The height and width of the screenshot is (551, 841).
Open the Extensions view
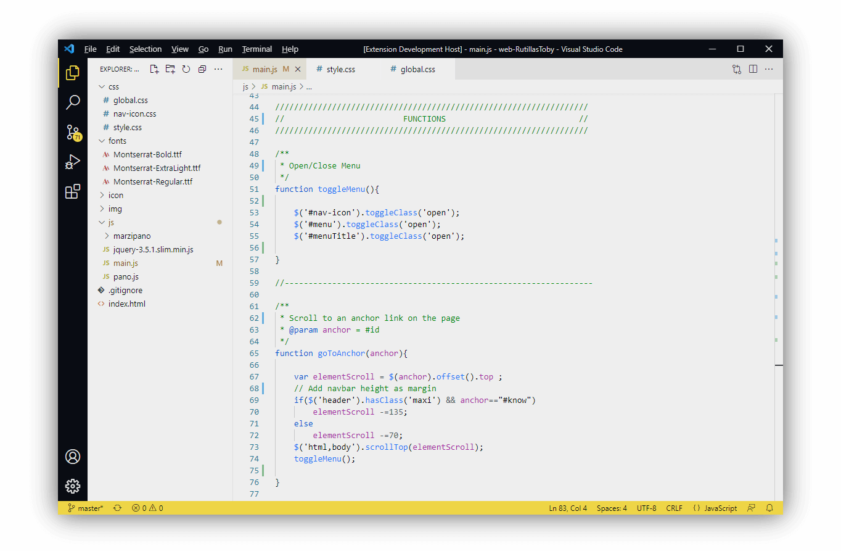[73, 191]
